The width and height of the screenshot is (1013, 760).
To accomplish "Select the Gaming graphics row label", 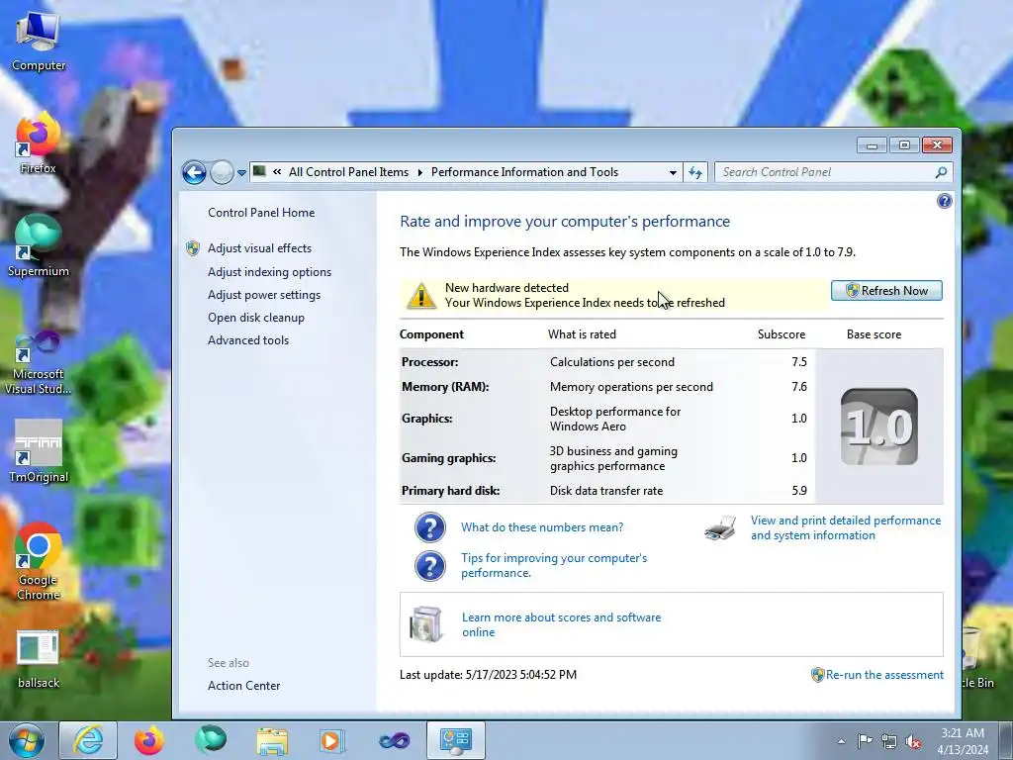I will click(x=448, y=458).
